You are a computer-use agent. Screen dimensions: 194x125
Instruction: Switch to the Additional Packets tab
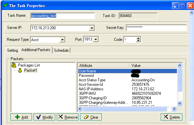(36, 50)
